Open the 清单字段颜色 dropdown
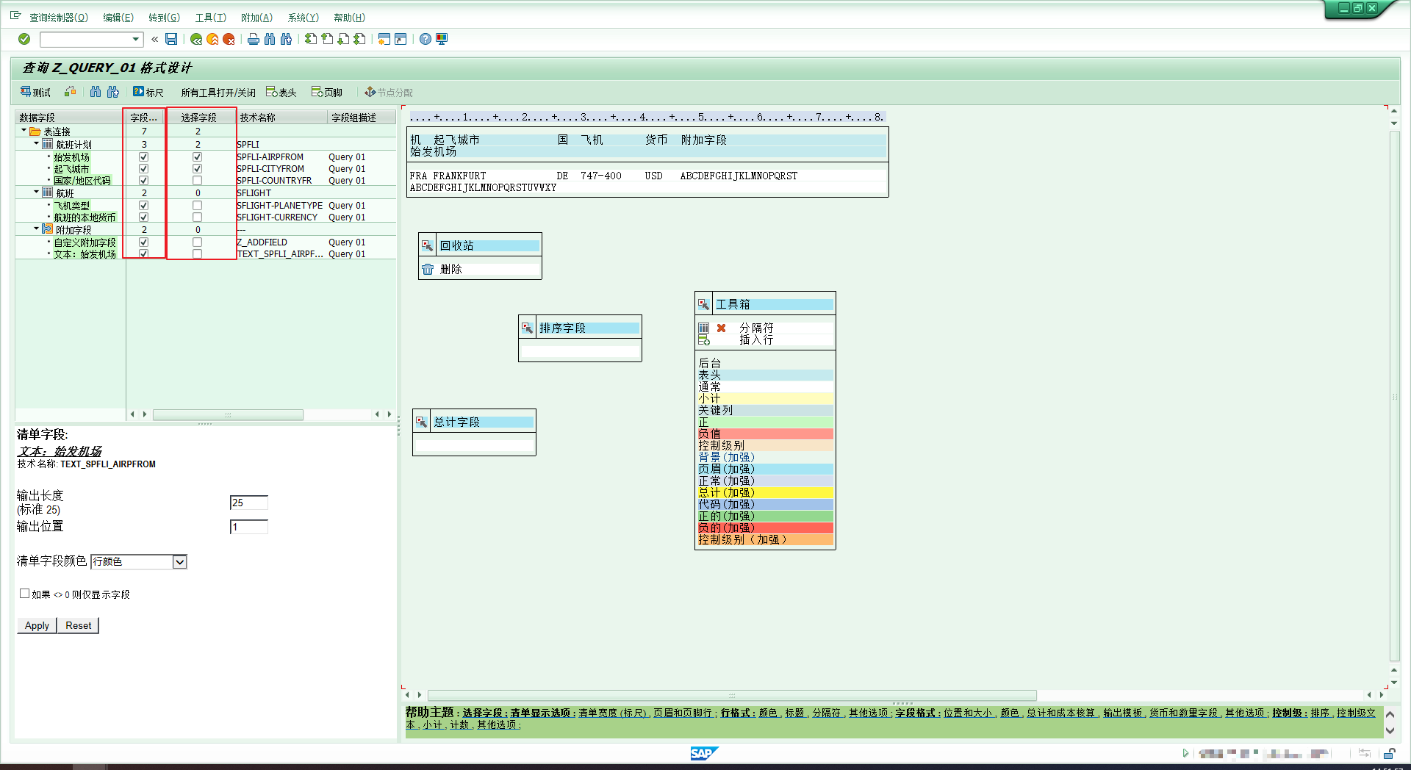This screenshot has height=770, width=1411. [x=179, y=562]
